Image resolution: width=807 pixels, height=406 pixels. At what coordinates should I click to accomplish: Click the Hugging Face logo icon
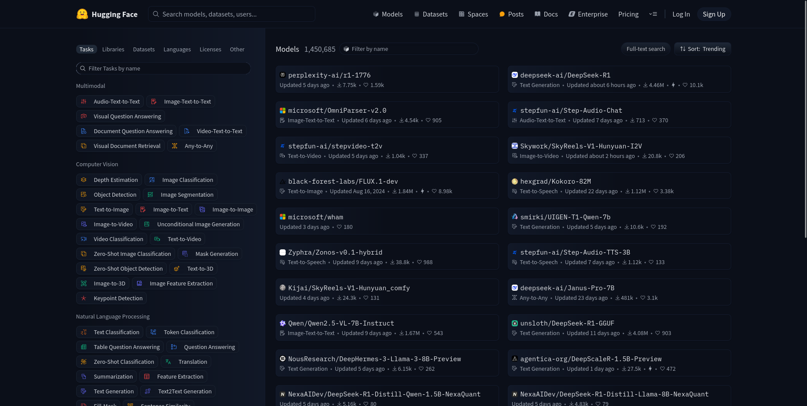click(82, 14)
